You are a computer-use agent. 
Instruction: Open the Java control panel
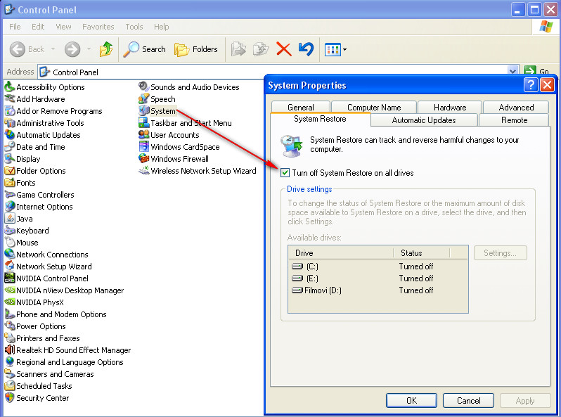coord(18,219)
